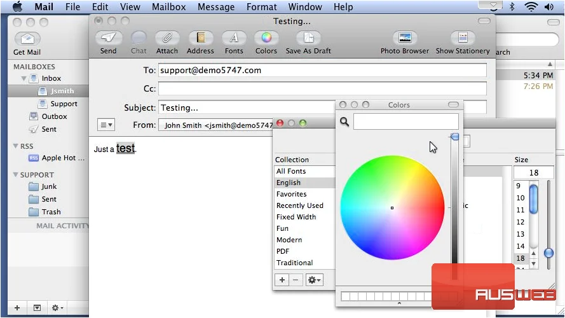
Task: Click the font Size input field
Action: [x=534, y=173]
